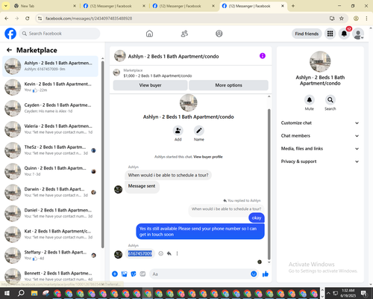
Task: Click the large listing photo in right panel
Action: coord(320,61)
